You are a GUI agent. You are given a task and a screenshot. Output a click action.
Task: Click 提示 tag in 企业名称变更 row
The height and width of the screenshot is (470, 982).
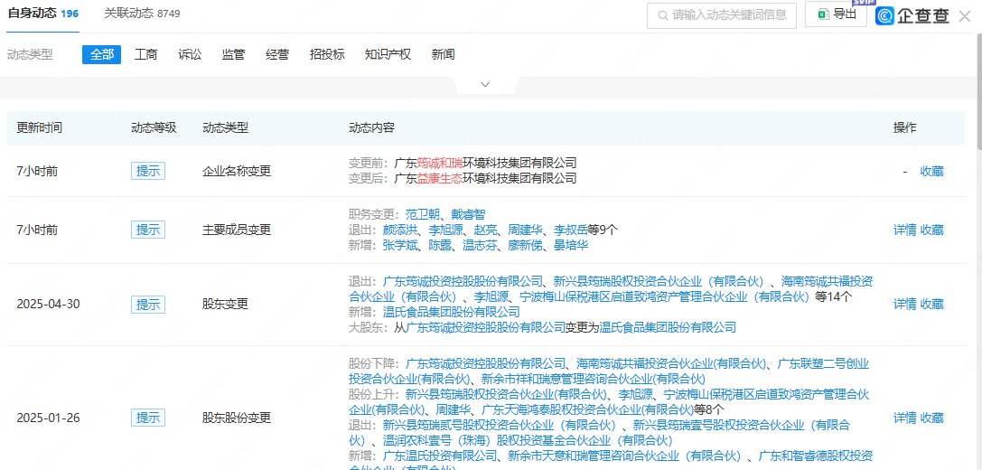coord(148,171)
